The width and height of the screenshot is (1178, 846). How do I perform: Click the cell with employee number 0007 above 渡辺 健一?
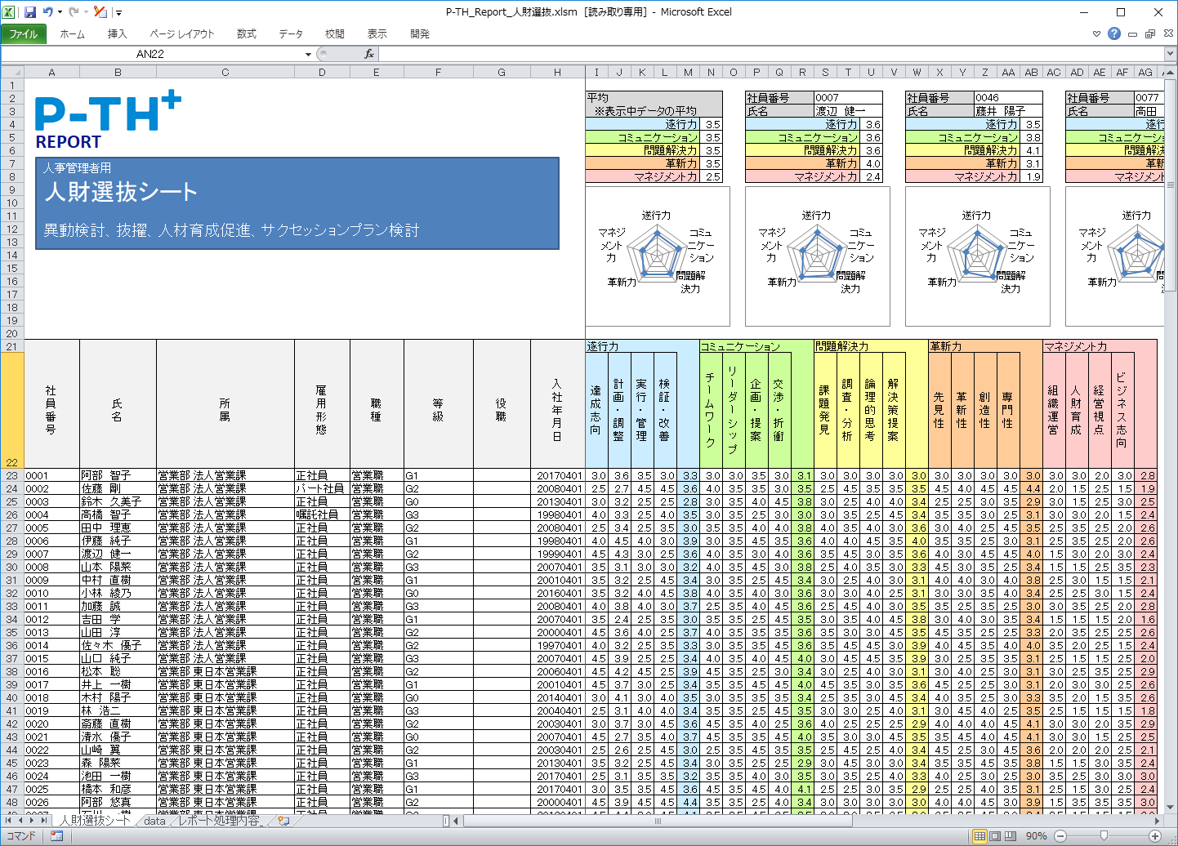[848, 97]
